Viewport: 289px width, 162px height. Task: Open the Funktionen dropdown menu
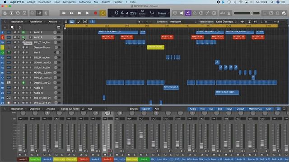[37, 22]
